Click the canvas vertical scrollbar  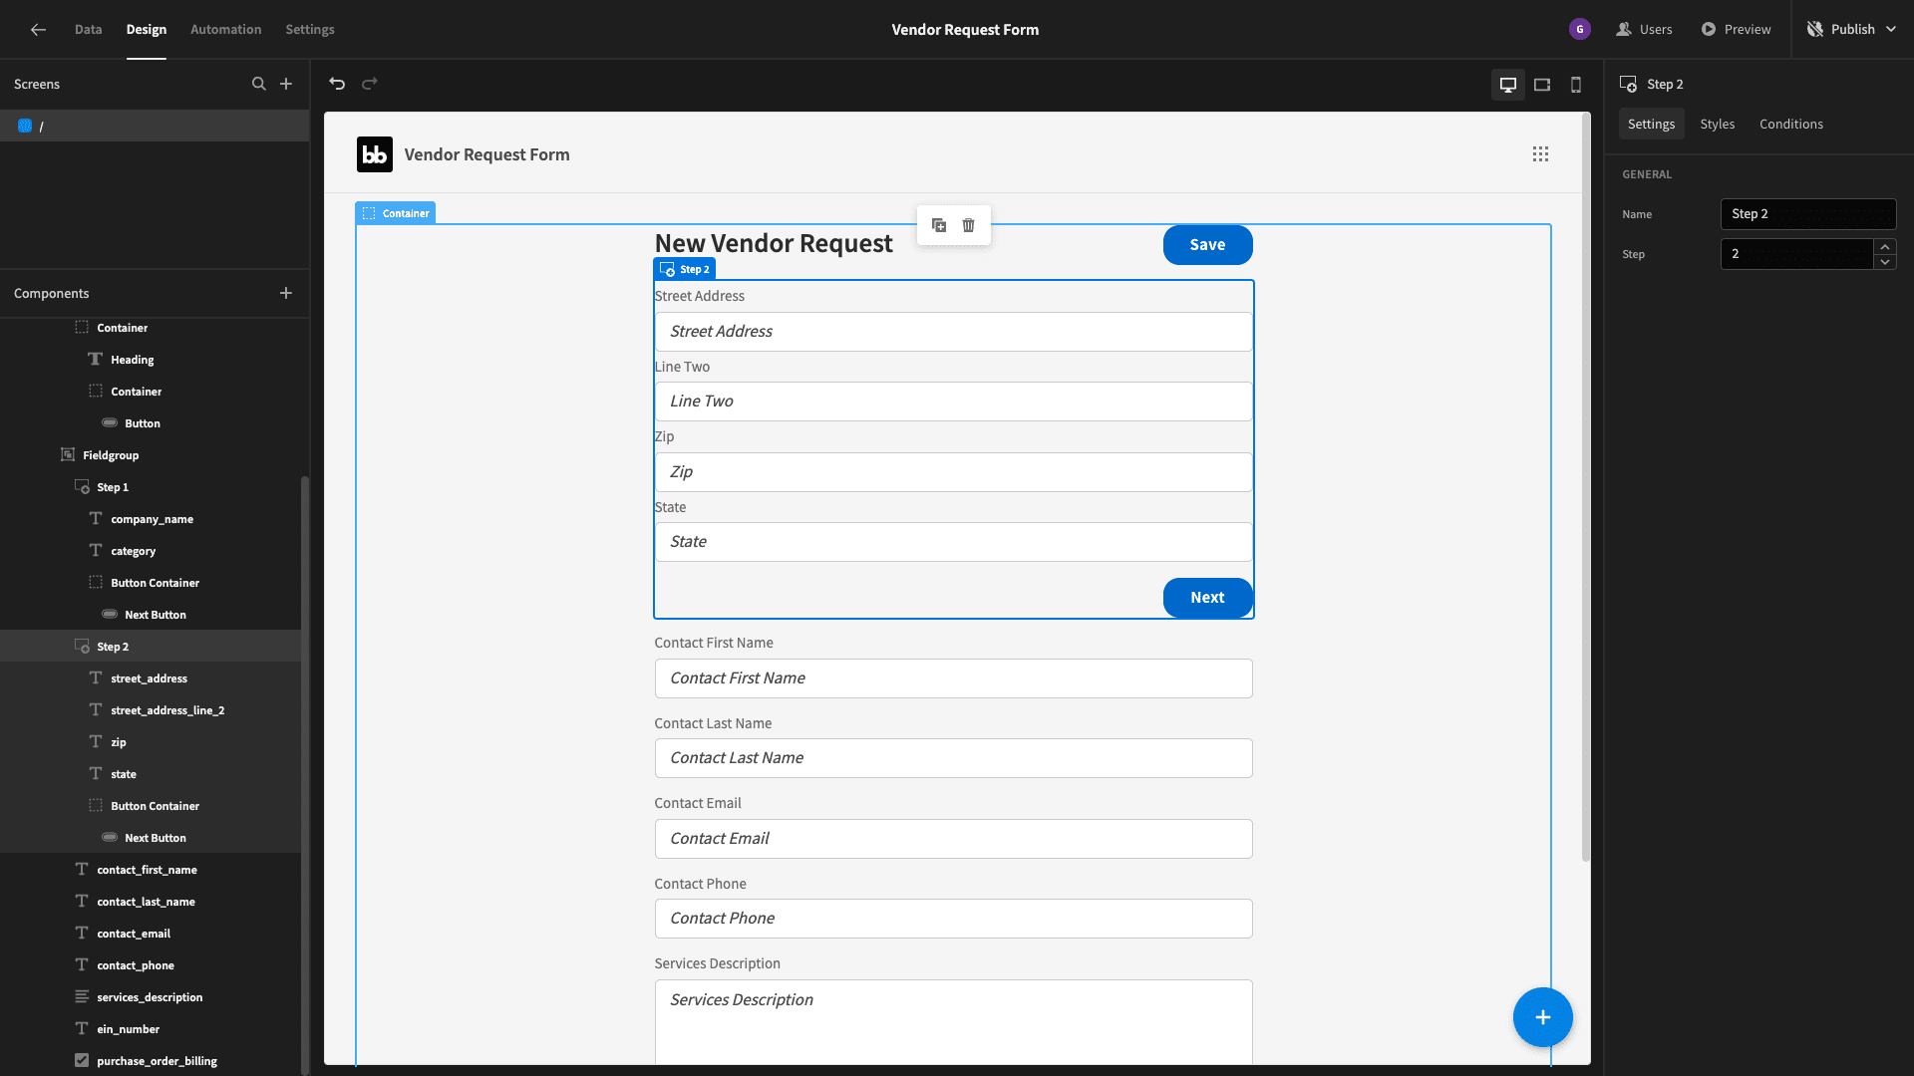1585,488
